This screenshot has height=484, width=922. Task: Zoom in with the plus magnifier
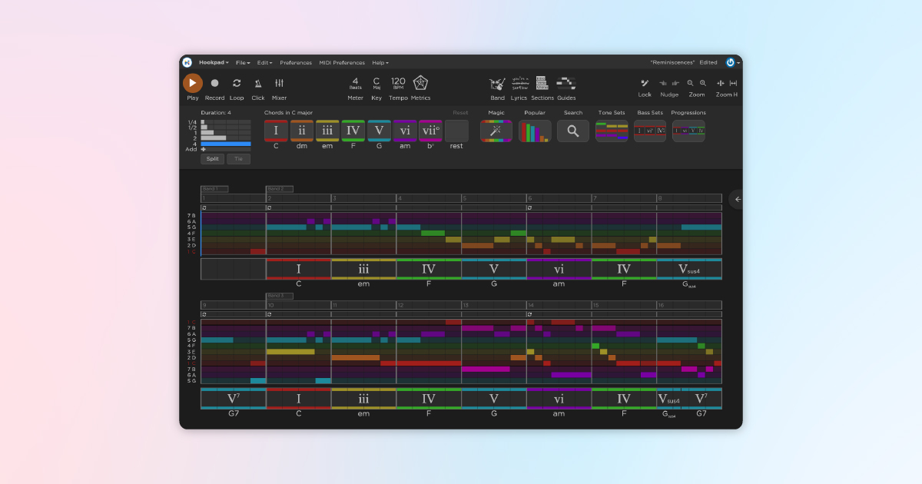click(x=703, y=83)
